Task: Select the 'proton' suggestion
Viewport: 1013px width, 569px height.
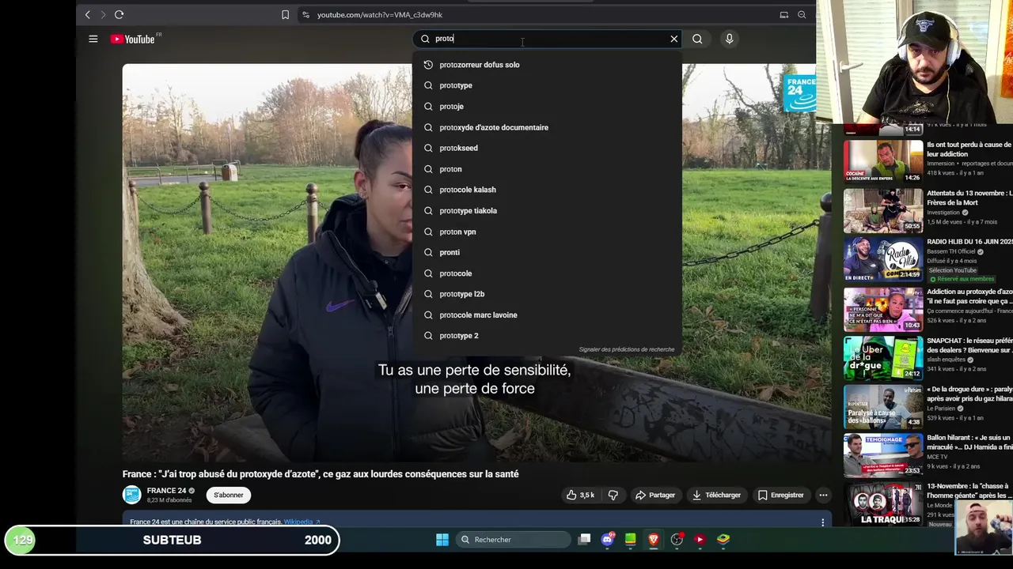Action: click(x=547, y=169)
